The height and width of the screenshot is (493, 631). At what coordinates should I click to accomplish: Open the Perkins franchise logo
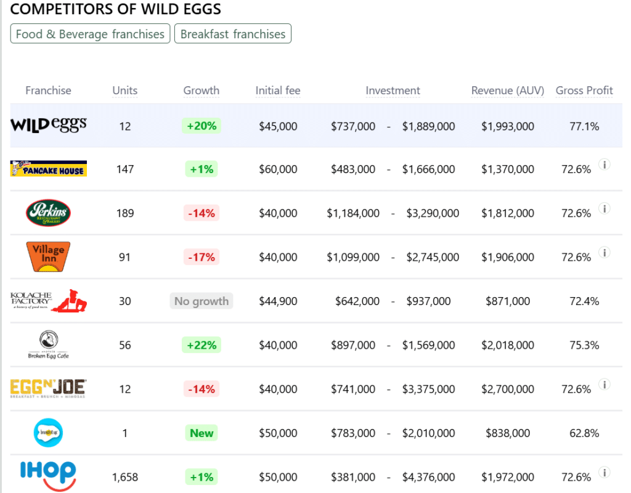48,213
